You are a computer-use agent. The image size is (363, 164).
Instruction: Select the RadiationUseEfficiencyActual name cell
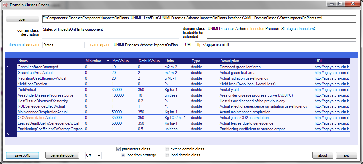(x=50, y=78)
